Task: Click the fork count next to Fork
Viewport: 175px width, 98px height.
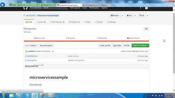Action: 147,16
